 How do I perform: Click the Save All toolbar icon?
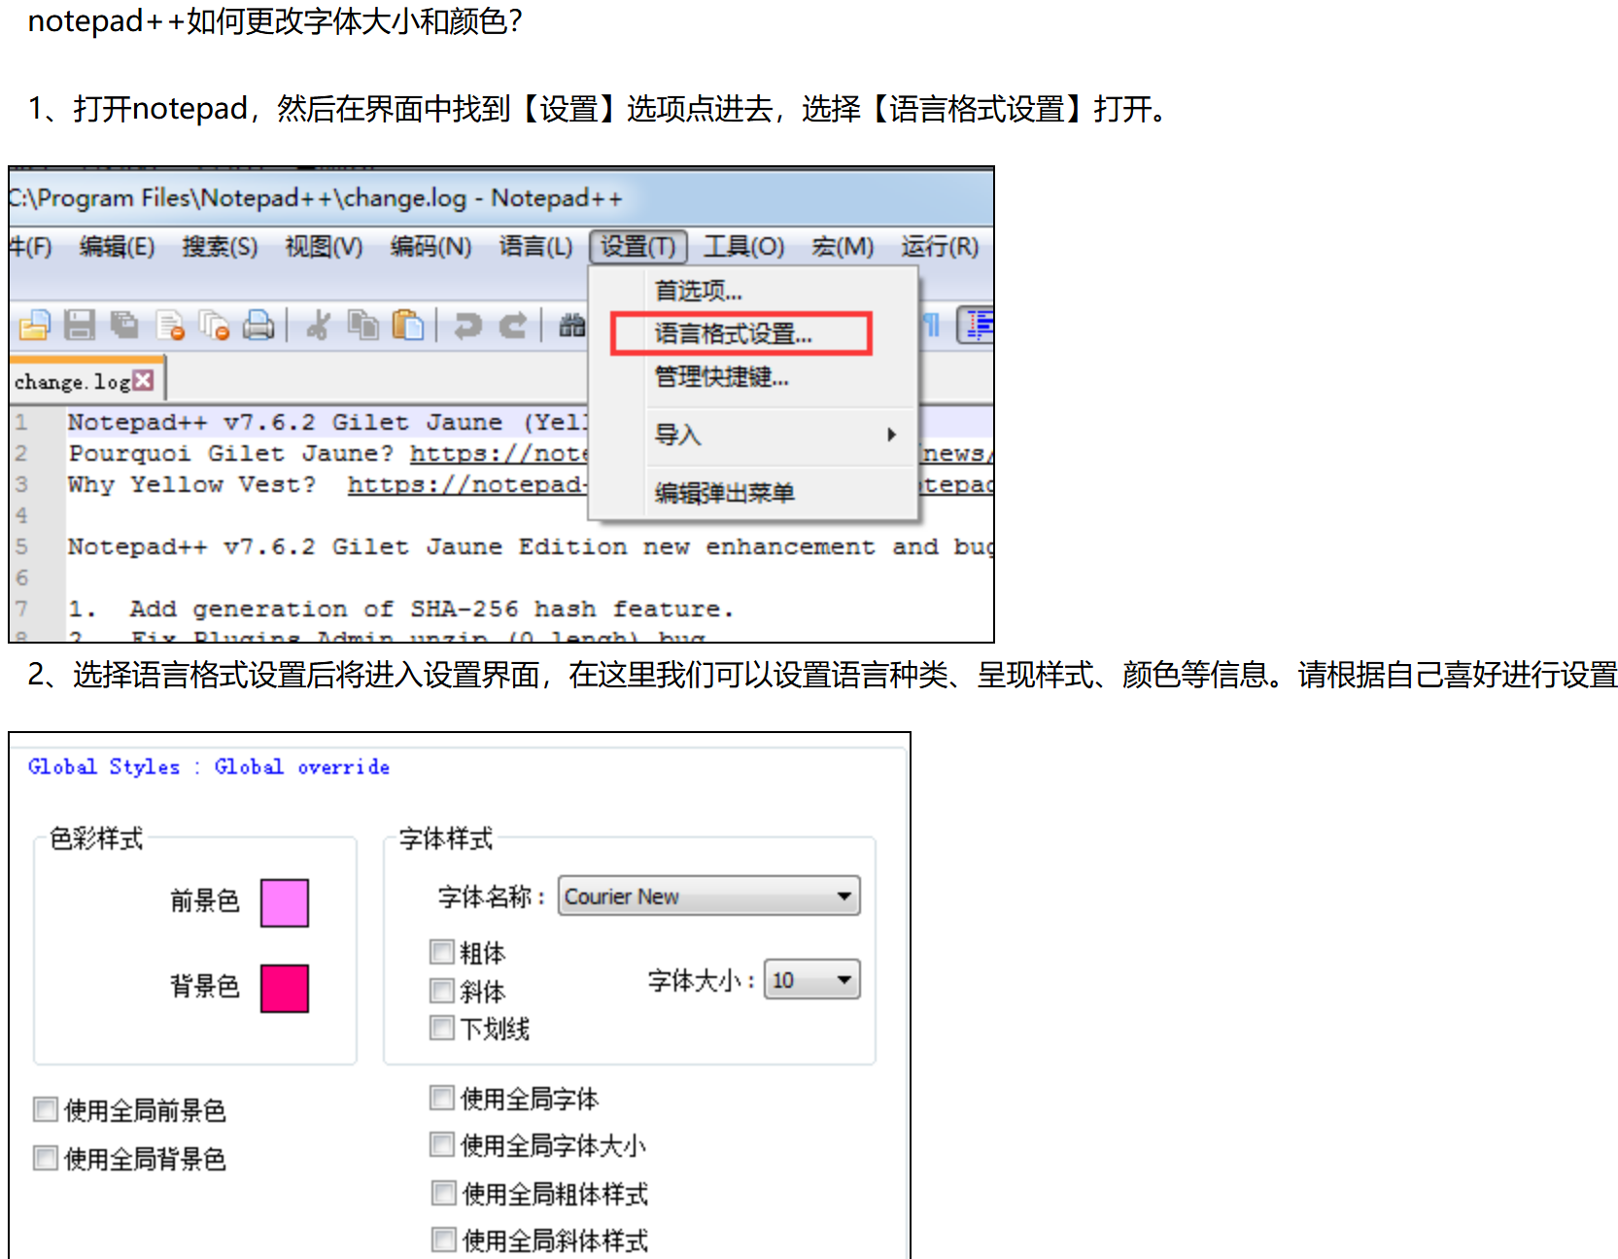tap(124, 325)
